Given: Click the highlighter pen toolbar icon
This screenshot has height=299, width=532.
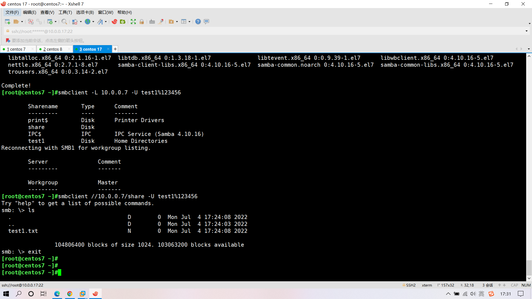Looking at the screenshot, I should pos(161,22).
